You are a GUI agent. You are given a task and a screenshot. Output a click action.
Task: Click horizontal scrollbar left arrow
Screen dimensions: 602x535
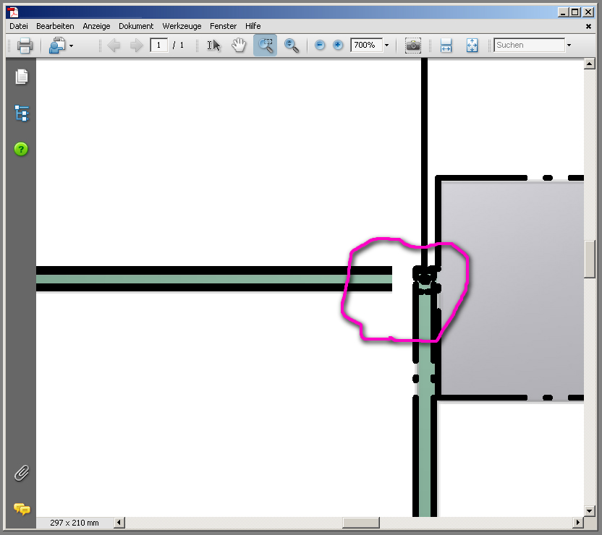click(119, 522)
